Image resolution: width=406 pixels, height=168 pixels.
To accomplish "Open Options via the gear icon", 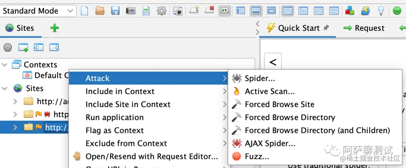I will click(162, 11).
